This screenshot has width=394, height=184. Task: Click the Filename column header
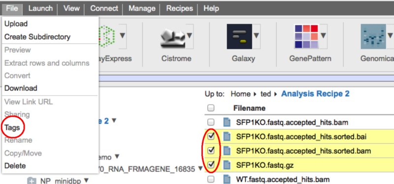[249, 108]
